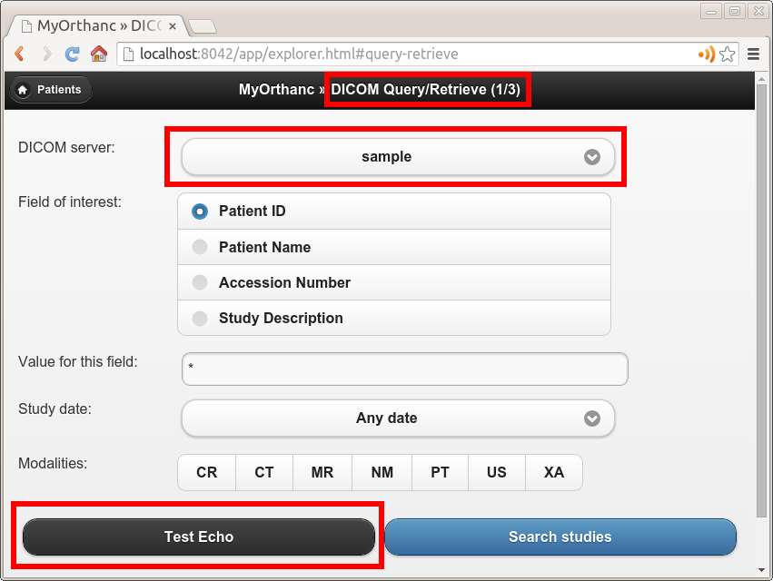Bookmark this page with star icon
The image size is (773, 581).
coord(728,54)
